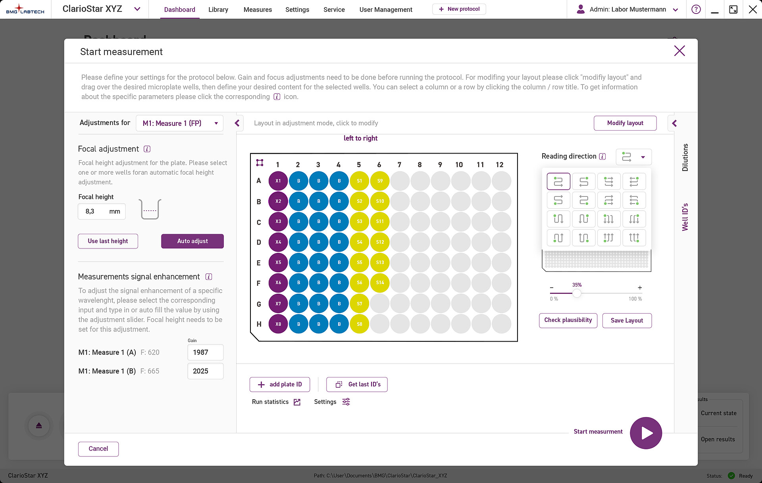Open info icon beside Reading direction

click(x=602, y=156)
